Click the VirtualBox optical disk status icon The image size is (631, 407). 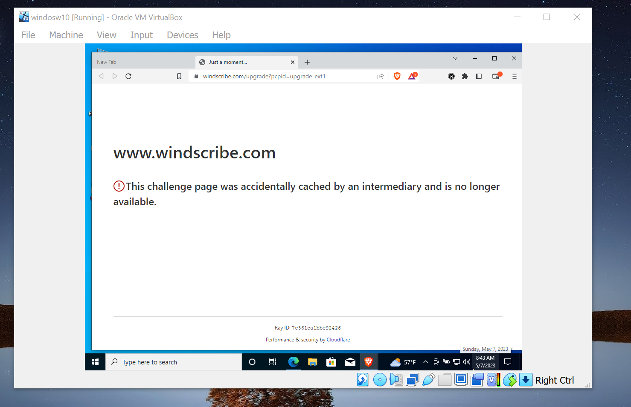pos(380,380)
